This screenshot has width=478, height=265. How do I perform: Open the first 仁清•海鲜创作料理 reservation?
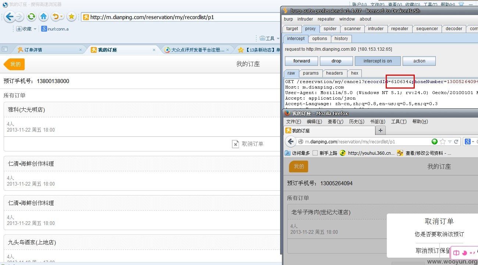(142, 164)
